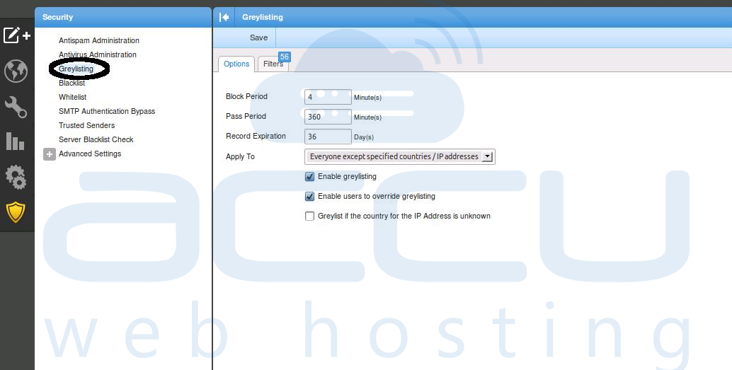Click the Security panel header
This screenshot has height=370, width=732.
pos(123,17)
